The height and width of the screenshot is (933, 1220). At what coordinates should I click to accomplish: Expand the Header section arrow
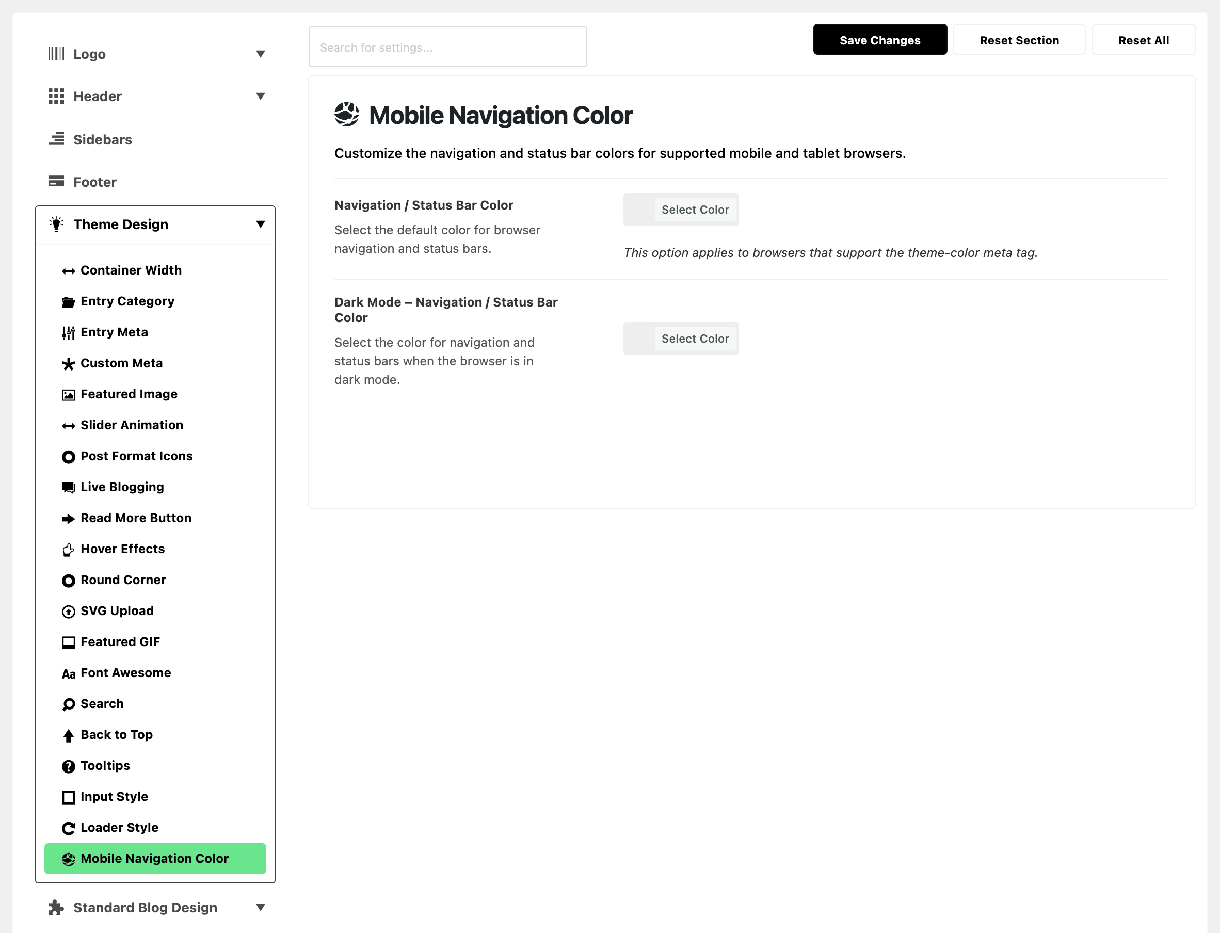click(261, 96)
